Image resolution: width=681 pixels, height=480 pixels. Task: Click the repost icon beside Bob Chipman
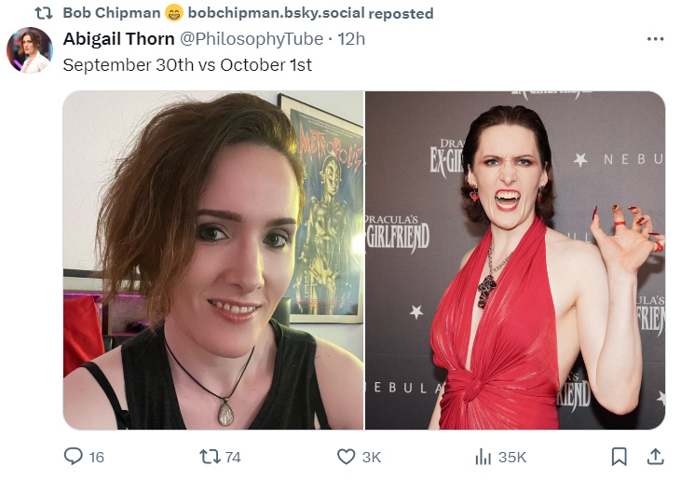tap(44, 13)
